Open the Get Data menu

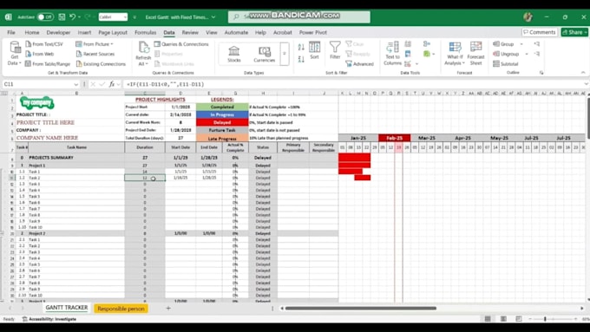[x=15, y=54]
